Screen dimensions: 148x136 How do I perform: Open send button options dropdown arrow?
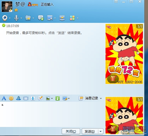pos(101,131)
